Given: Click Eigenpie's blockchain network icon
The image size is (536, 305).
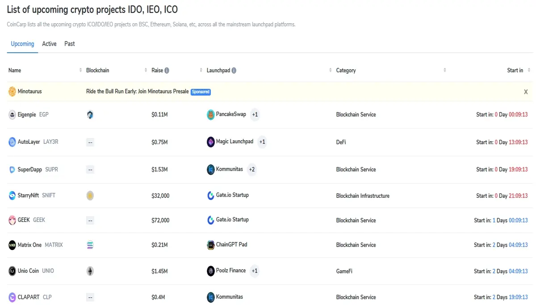Looking at the screenshot, I should [90, 115].
